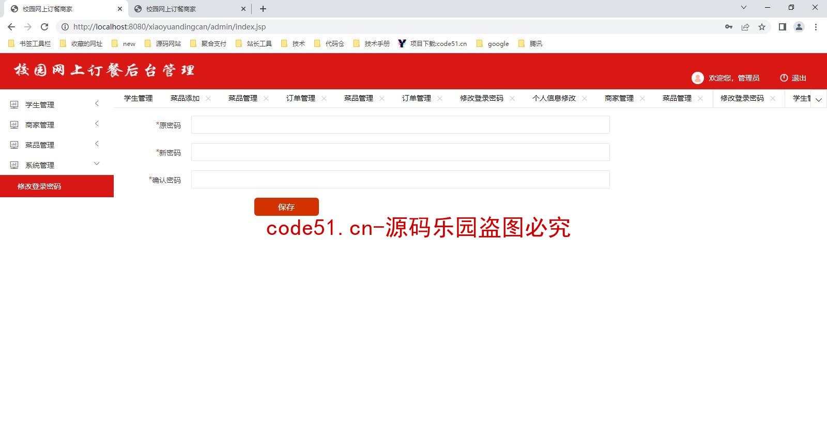This screenshot has height=444, width=827.
Task: Close the 修改登录密码 tab before 个人信息修改
Action: (512, 99)
